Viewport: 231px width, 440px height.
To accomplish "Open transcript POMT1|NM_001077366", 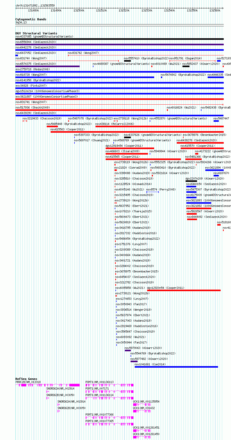I will pyautogui.click(x=100, y=415).
